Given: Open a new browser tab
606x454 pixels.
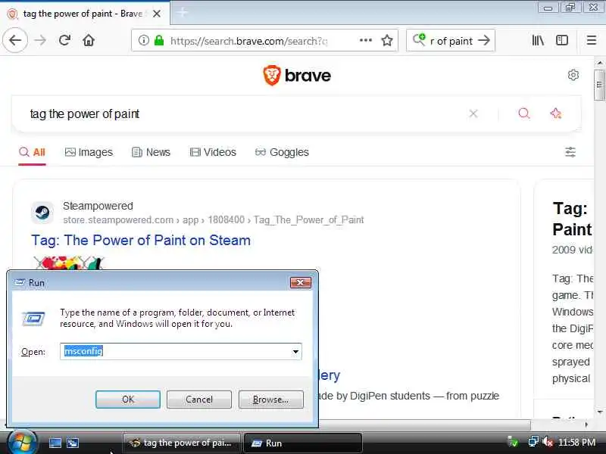Looking at the screenshot, I should point(182,13).
